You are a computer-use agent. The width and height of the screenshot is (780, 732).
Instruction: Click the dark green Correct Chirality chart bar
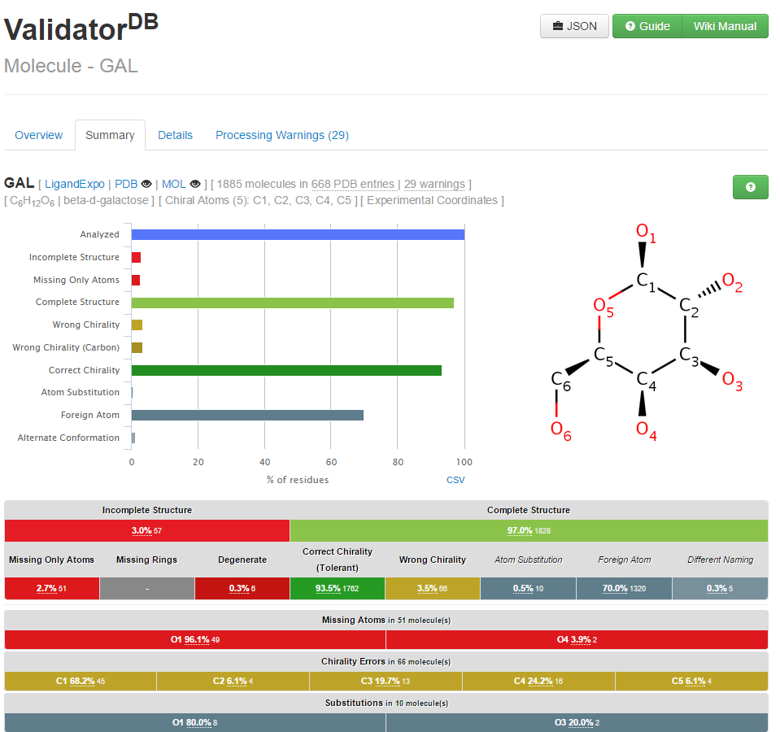click(x=286, y=371)
